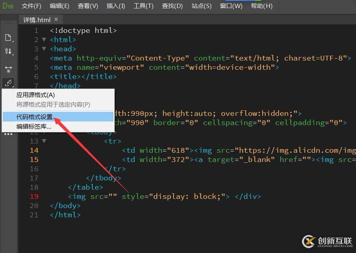
Task: Open the 窗口(W) menu
Action: [x=231, y=6]
